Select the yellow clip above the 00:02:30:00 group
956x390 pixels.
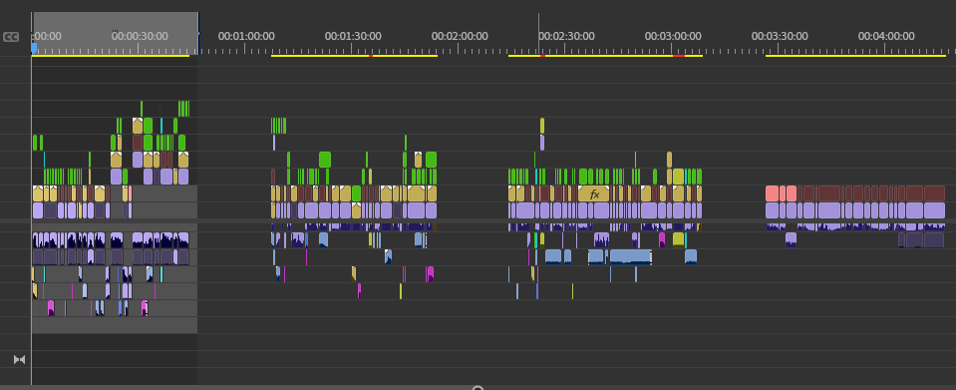point(542,126)
